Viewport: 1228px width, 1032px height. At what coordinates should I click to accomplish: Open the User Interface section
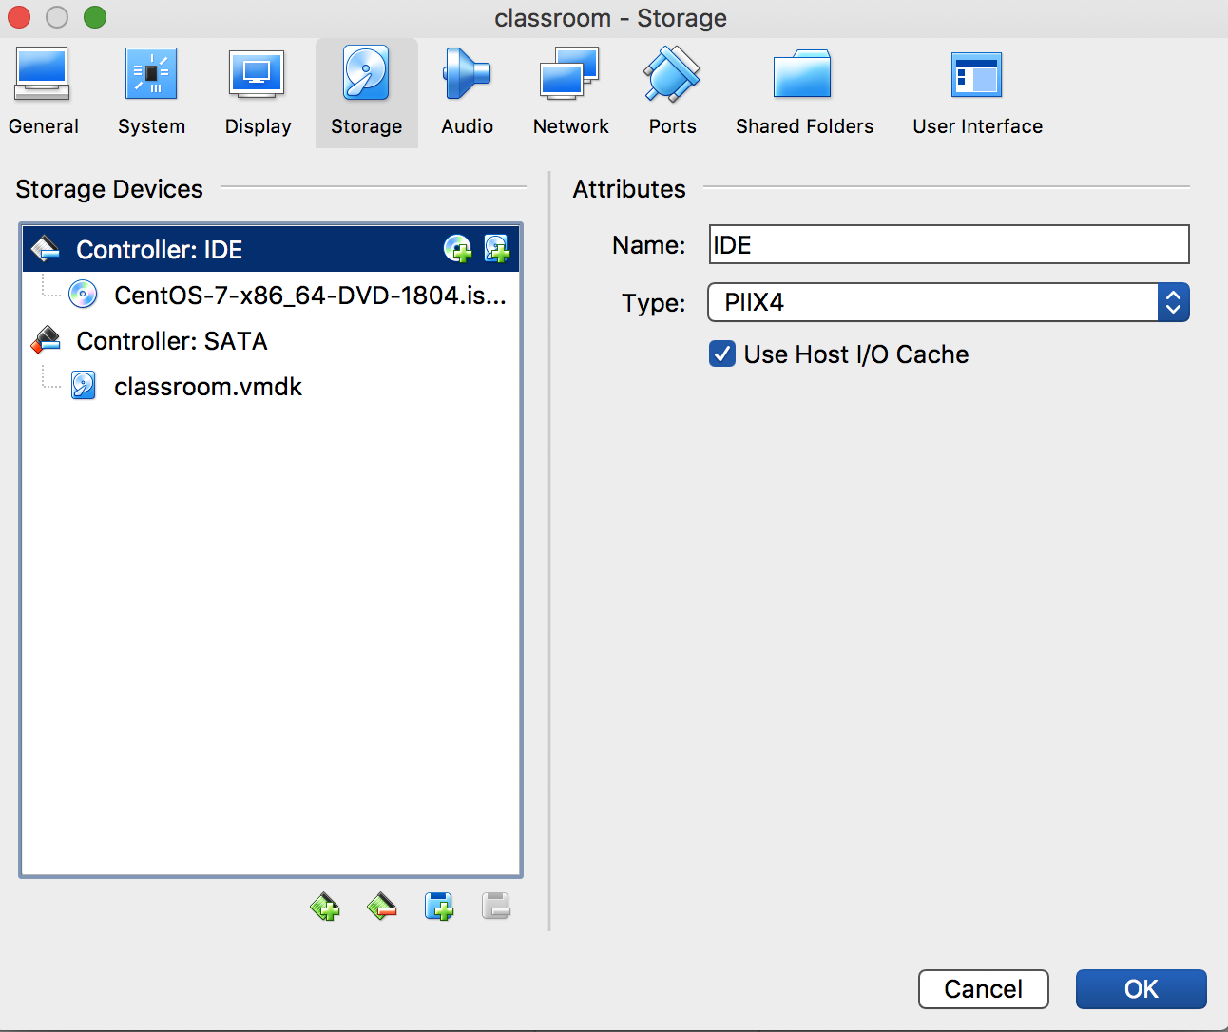pos(977,93)
